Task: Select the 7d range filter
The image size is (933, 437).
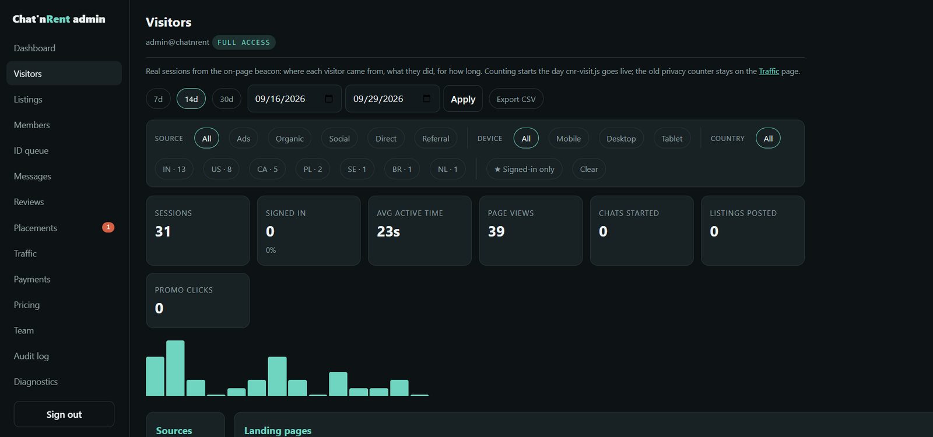Action: coord(158,99)
